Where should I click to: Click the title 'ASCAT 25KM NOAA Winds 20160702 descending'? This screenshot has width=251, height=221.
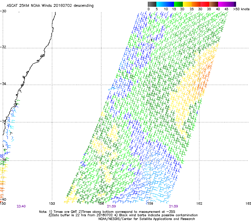pos(50,6)
